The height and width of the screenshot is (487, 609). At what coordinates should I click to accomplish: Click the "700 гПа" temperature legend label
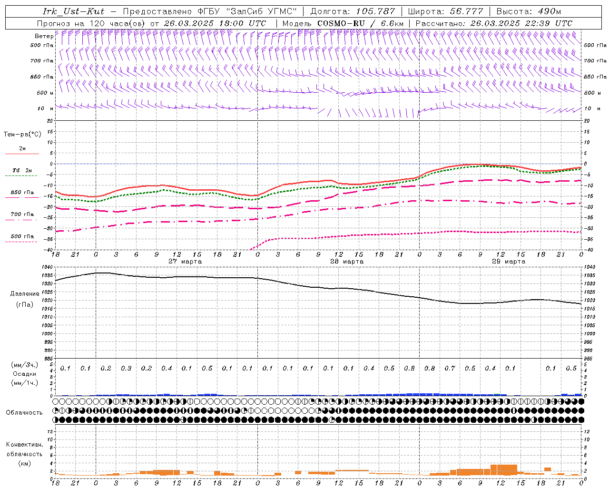[22, 214]
